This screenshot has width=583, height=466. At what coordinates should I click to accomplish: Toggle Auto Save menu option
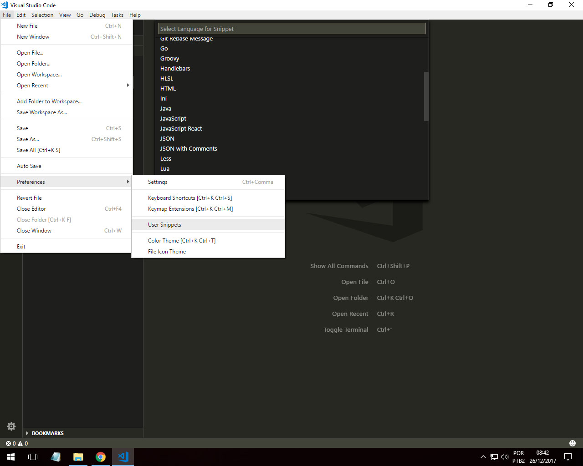[x=66, y=166]
